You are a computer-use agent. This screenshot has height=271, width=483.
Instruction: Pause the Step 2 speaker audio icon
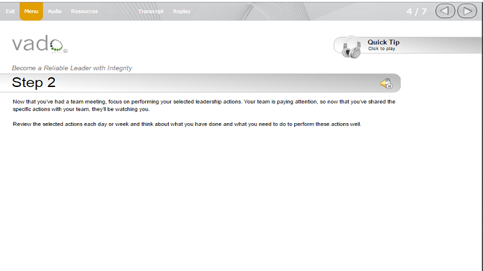click(x=386, y=84)
